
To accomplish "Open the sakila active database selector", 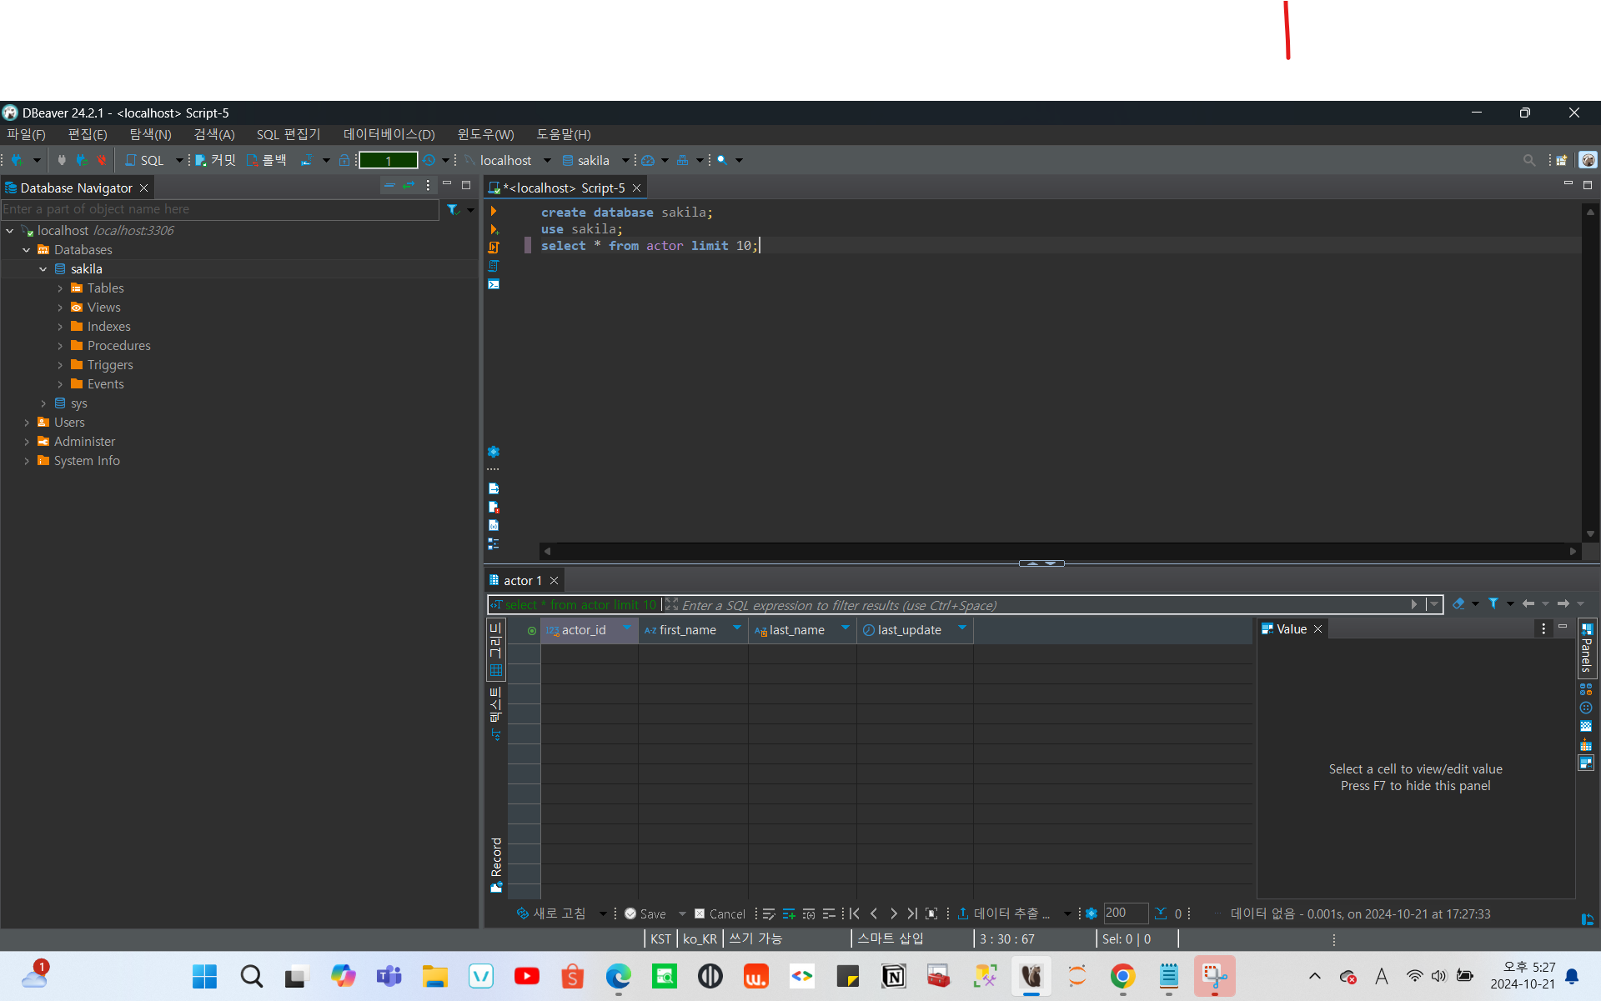I will pos(595,160).
